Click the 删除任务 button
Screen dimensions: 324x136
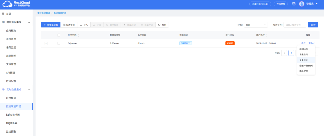(x=112, y=25)
